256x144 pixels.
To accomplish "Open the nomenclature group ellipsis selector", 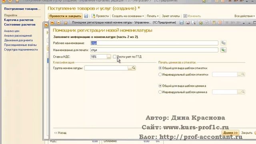I will pos(130,68).
